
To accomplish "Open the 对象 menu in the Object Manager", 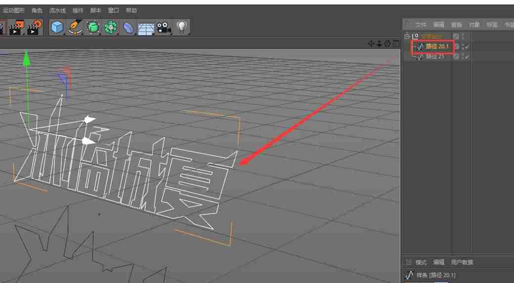I will 474,25.
